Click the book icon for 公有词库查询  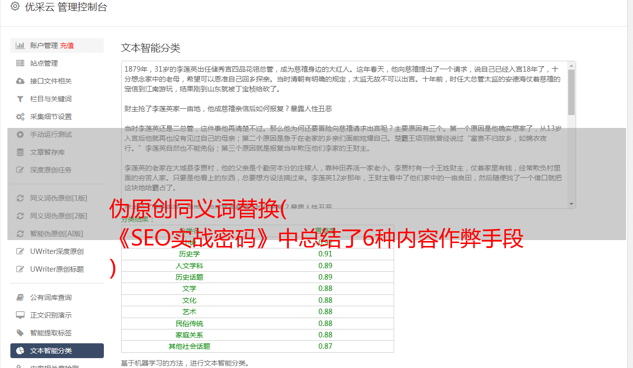[x=20, y=297]
